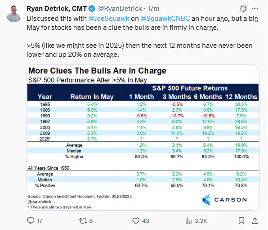The image size is (268, 230).
Task: Follow the @JoeSquawk mention link
Action: pos(109,18)
